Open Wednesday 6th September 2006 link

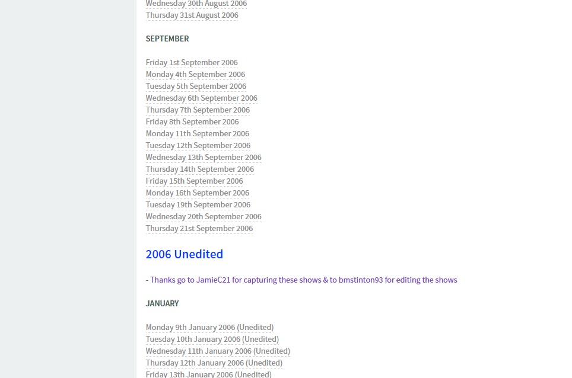[201, 98]
